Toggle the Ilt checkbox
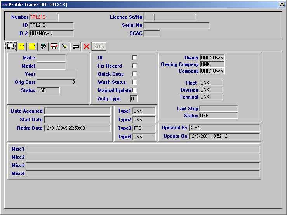Screen dimensions: 287x215 (x=134, y=58)
